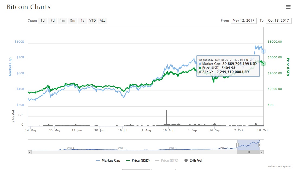The width and height of the screenshot is (294, 170).
Task: Click navigator scrollbar right arrow
Action: (x=262, y=152)
